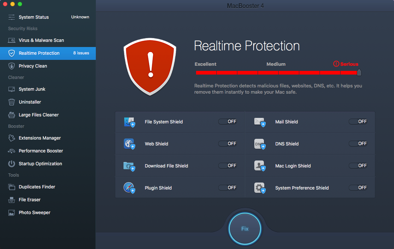This screenshot has width=394, height=249.
Task: Click the File System Shield Finder icon
Action: [x=129, y=122]
